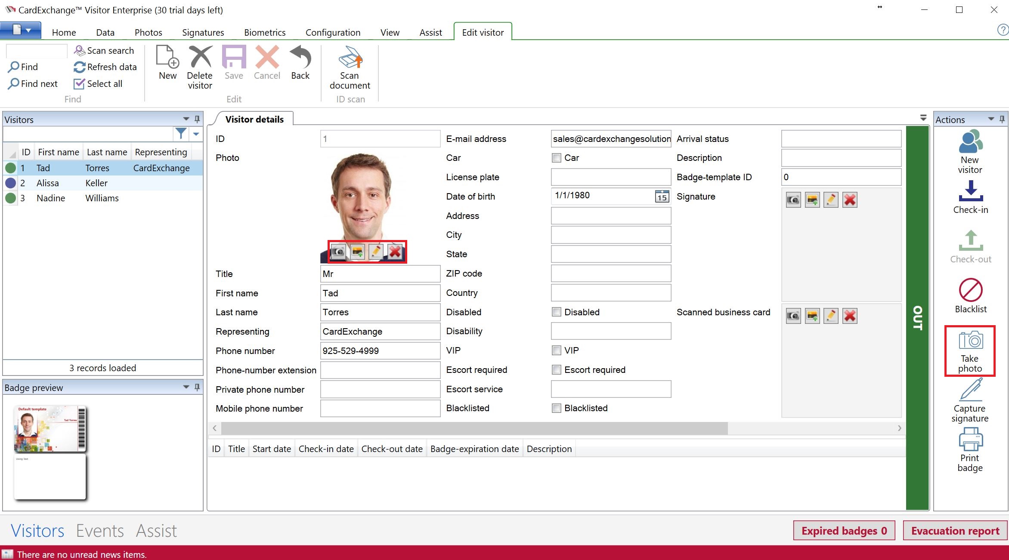This screenshot has width=1009, height=560.
Task: Expand the Badge preview panel options arrow
Action: (186, 387)
